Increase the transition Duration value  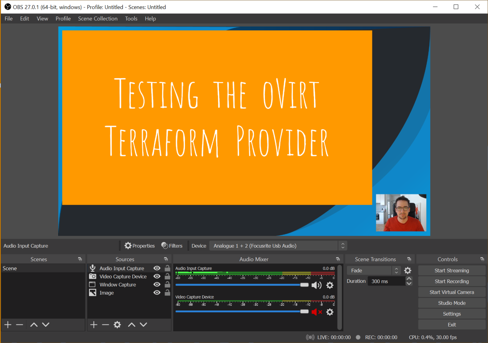[409, 279]
